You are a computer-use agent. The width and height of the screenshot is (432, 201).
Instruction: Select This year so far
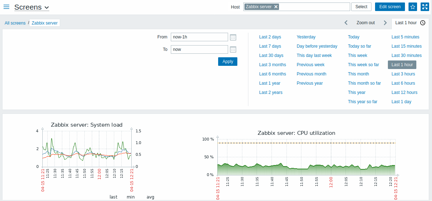pos(363,102)
